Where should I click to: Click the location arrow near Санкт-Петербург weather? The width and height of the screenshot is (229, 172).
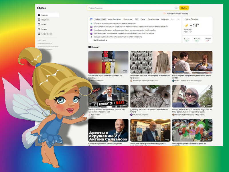[185, 19]
